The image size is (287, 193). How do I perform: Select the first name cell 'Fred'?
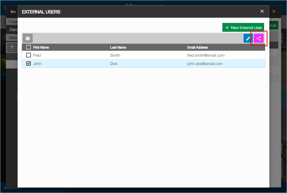click(x=37, y=55)
